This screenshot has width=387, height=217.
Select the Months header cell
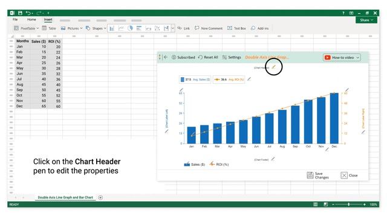coord(22,41)
